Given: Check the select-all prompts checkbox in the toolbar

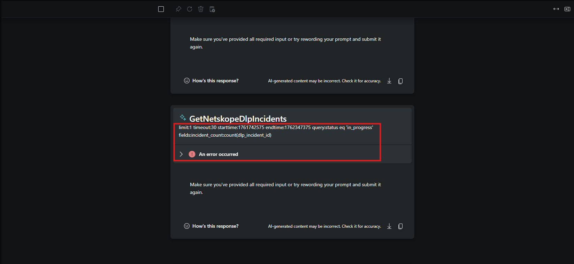Looking at the screenshot, I should pyautogui.click(x=161, y=9).
